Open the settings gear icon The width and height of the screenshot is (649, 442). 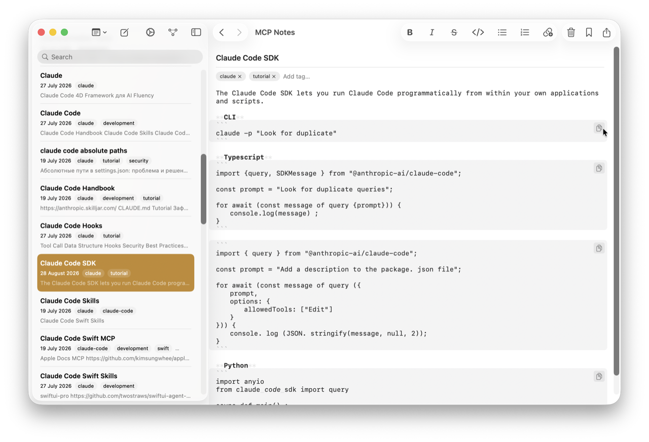pos(150,32)
